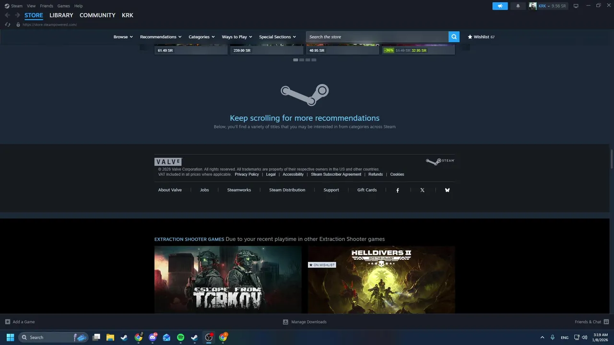Open the View menu
Screen dimensions: 614x345
click(x=31, y=6)
